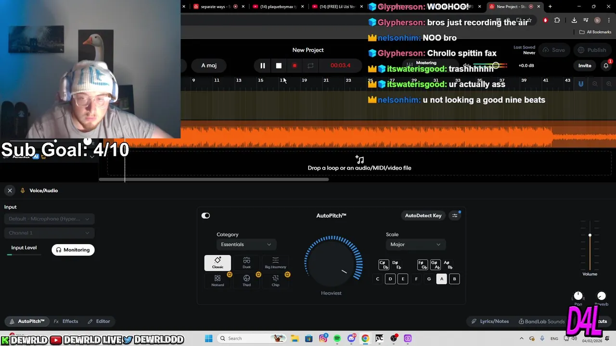Click the taskbar Search box

pyautogui.click(x=252, y=338)
